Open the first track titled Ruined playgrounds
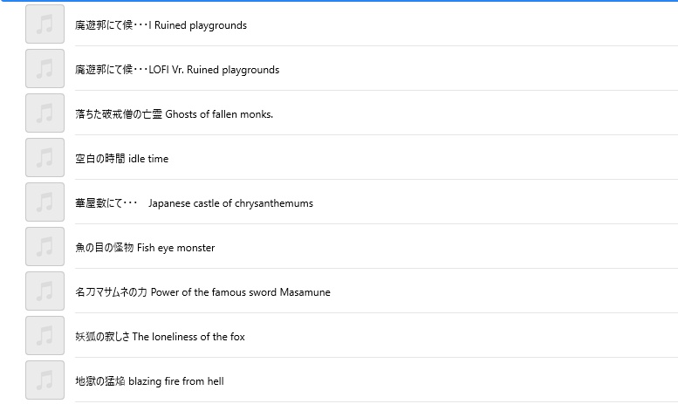Screen dimensions: 678x404 (x=161, y=25)
